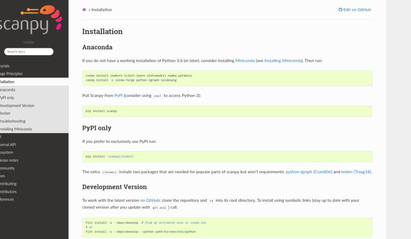Follow the Installing Miniconda inline link
The height and width of the screenshot is (239, 411).
pos(283,60)
